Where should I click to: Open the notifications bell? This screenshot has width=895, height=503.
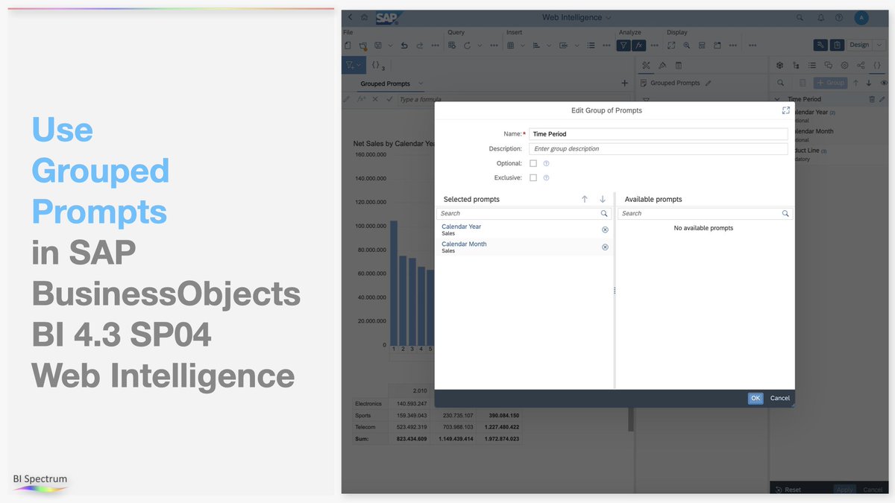(820, 17)
